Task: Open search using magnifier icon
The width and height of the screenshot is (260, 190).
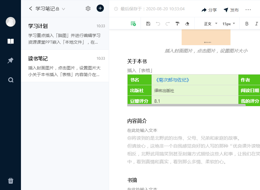Action: tap(11, 80)
